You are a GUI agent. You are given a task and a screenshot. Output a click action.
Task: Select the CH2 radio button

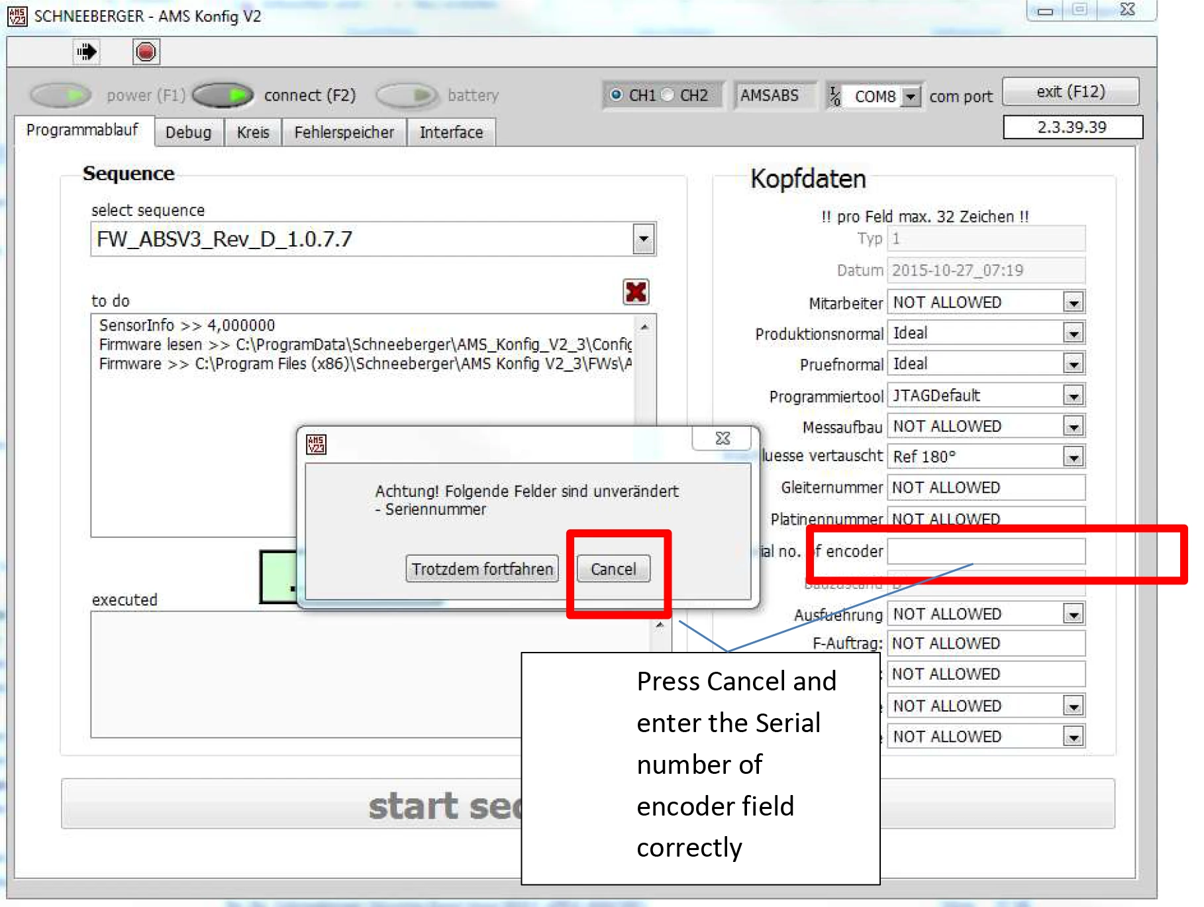pos(668,95)
